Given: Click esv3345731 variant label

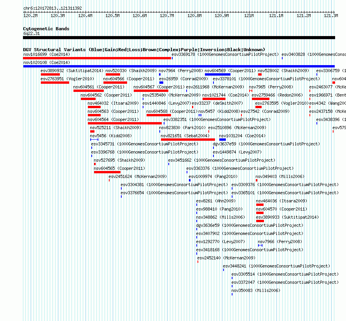Looking at the screenshot, I should pyautogui.click(x=145, y=144).
